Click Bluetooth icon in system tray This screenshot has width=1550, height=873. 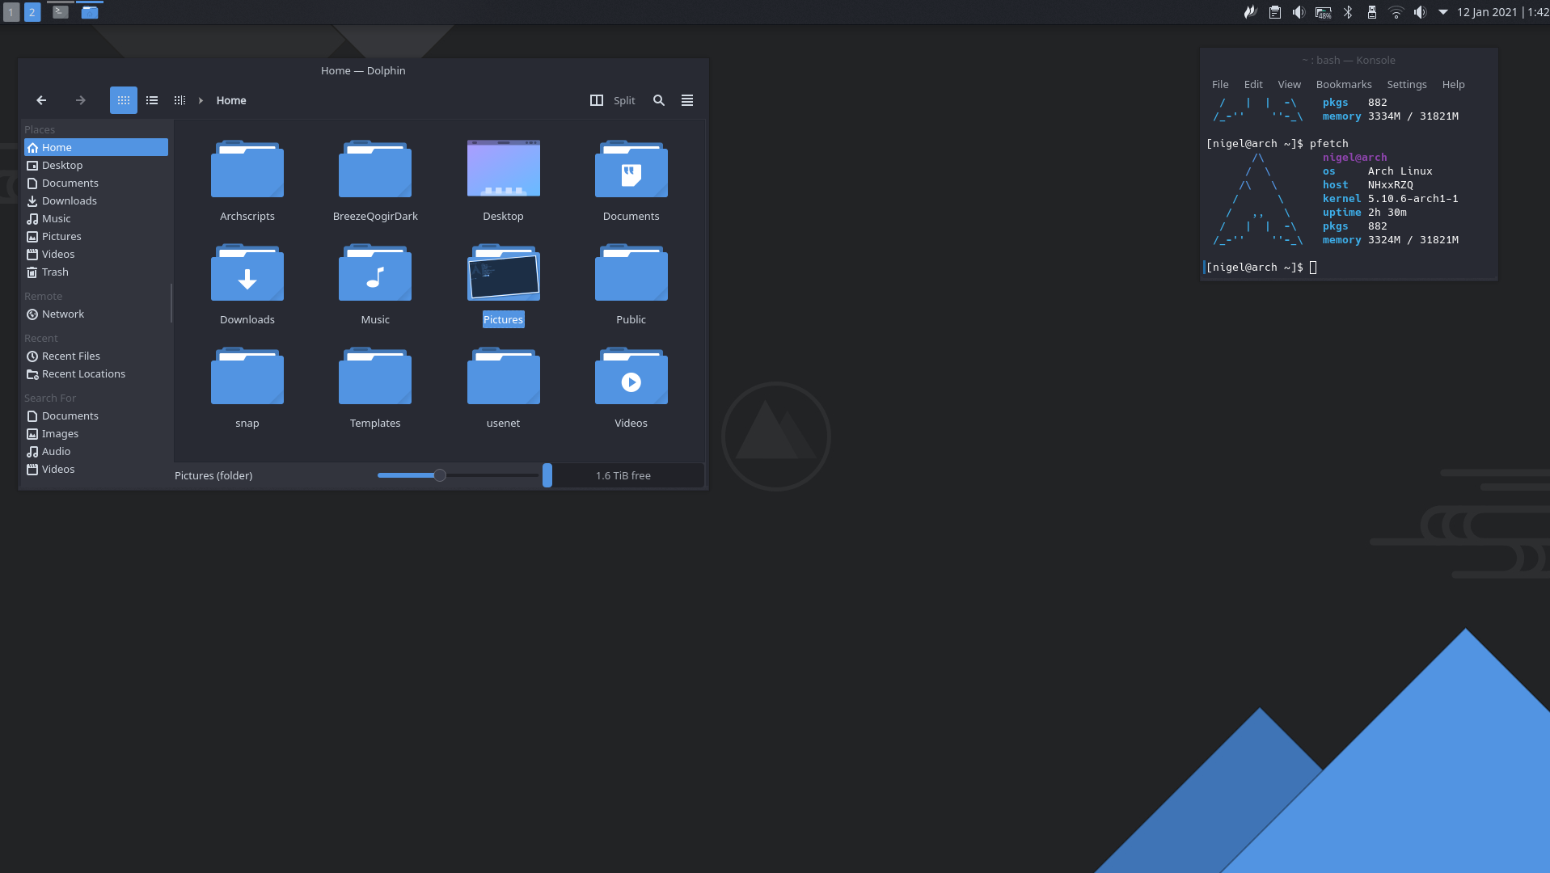click(1348, 12)
